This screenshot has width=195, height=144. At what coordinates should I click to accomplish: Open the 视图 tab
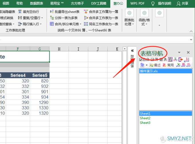pos(6,3)
